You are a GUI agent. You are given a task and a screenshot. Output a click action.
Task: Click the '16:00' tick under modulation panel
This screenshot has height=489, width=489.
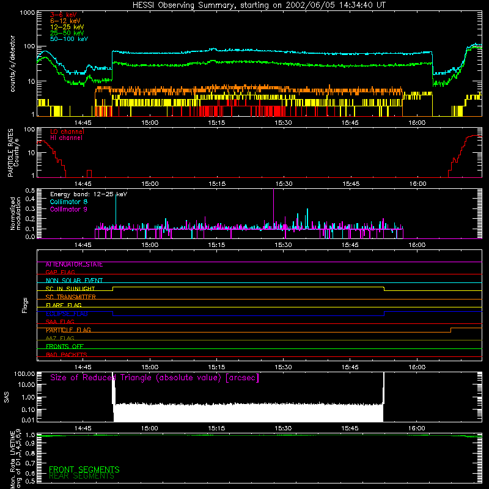point(417,245)
